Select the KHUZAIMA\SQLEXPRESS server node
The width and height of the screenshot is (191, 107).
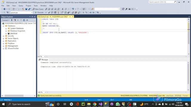20,23
